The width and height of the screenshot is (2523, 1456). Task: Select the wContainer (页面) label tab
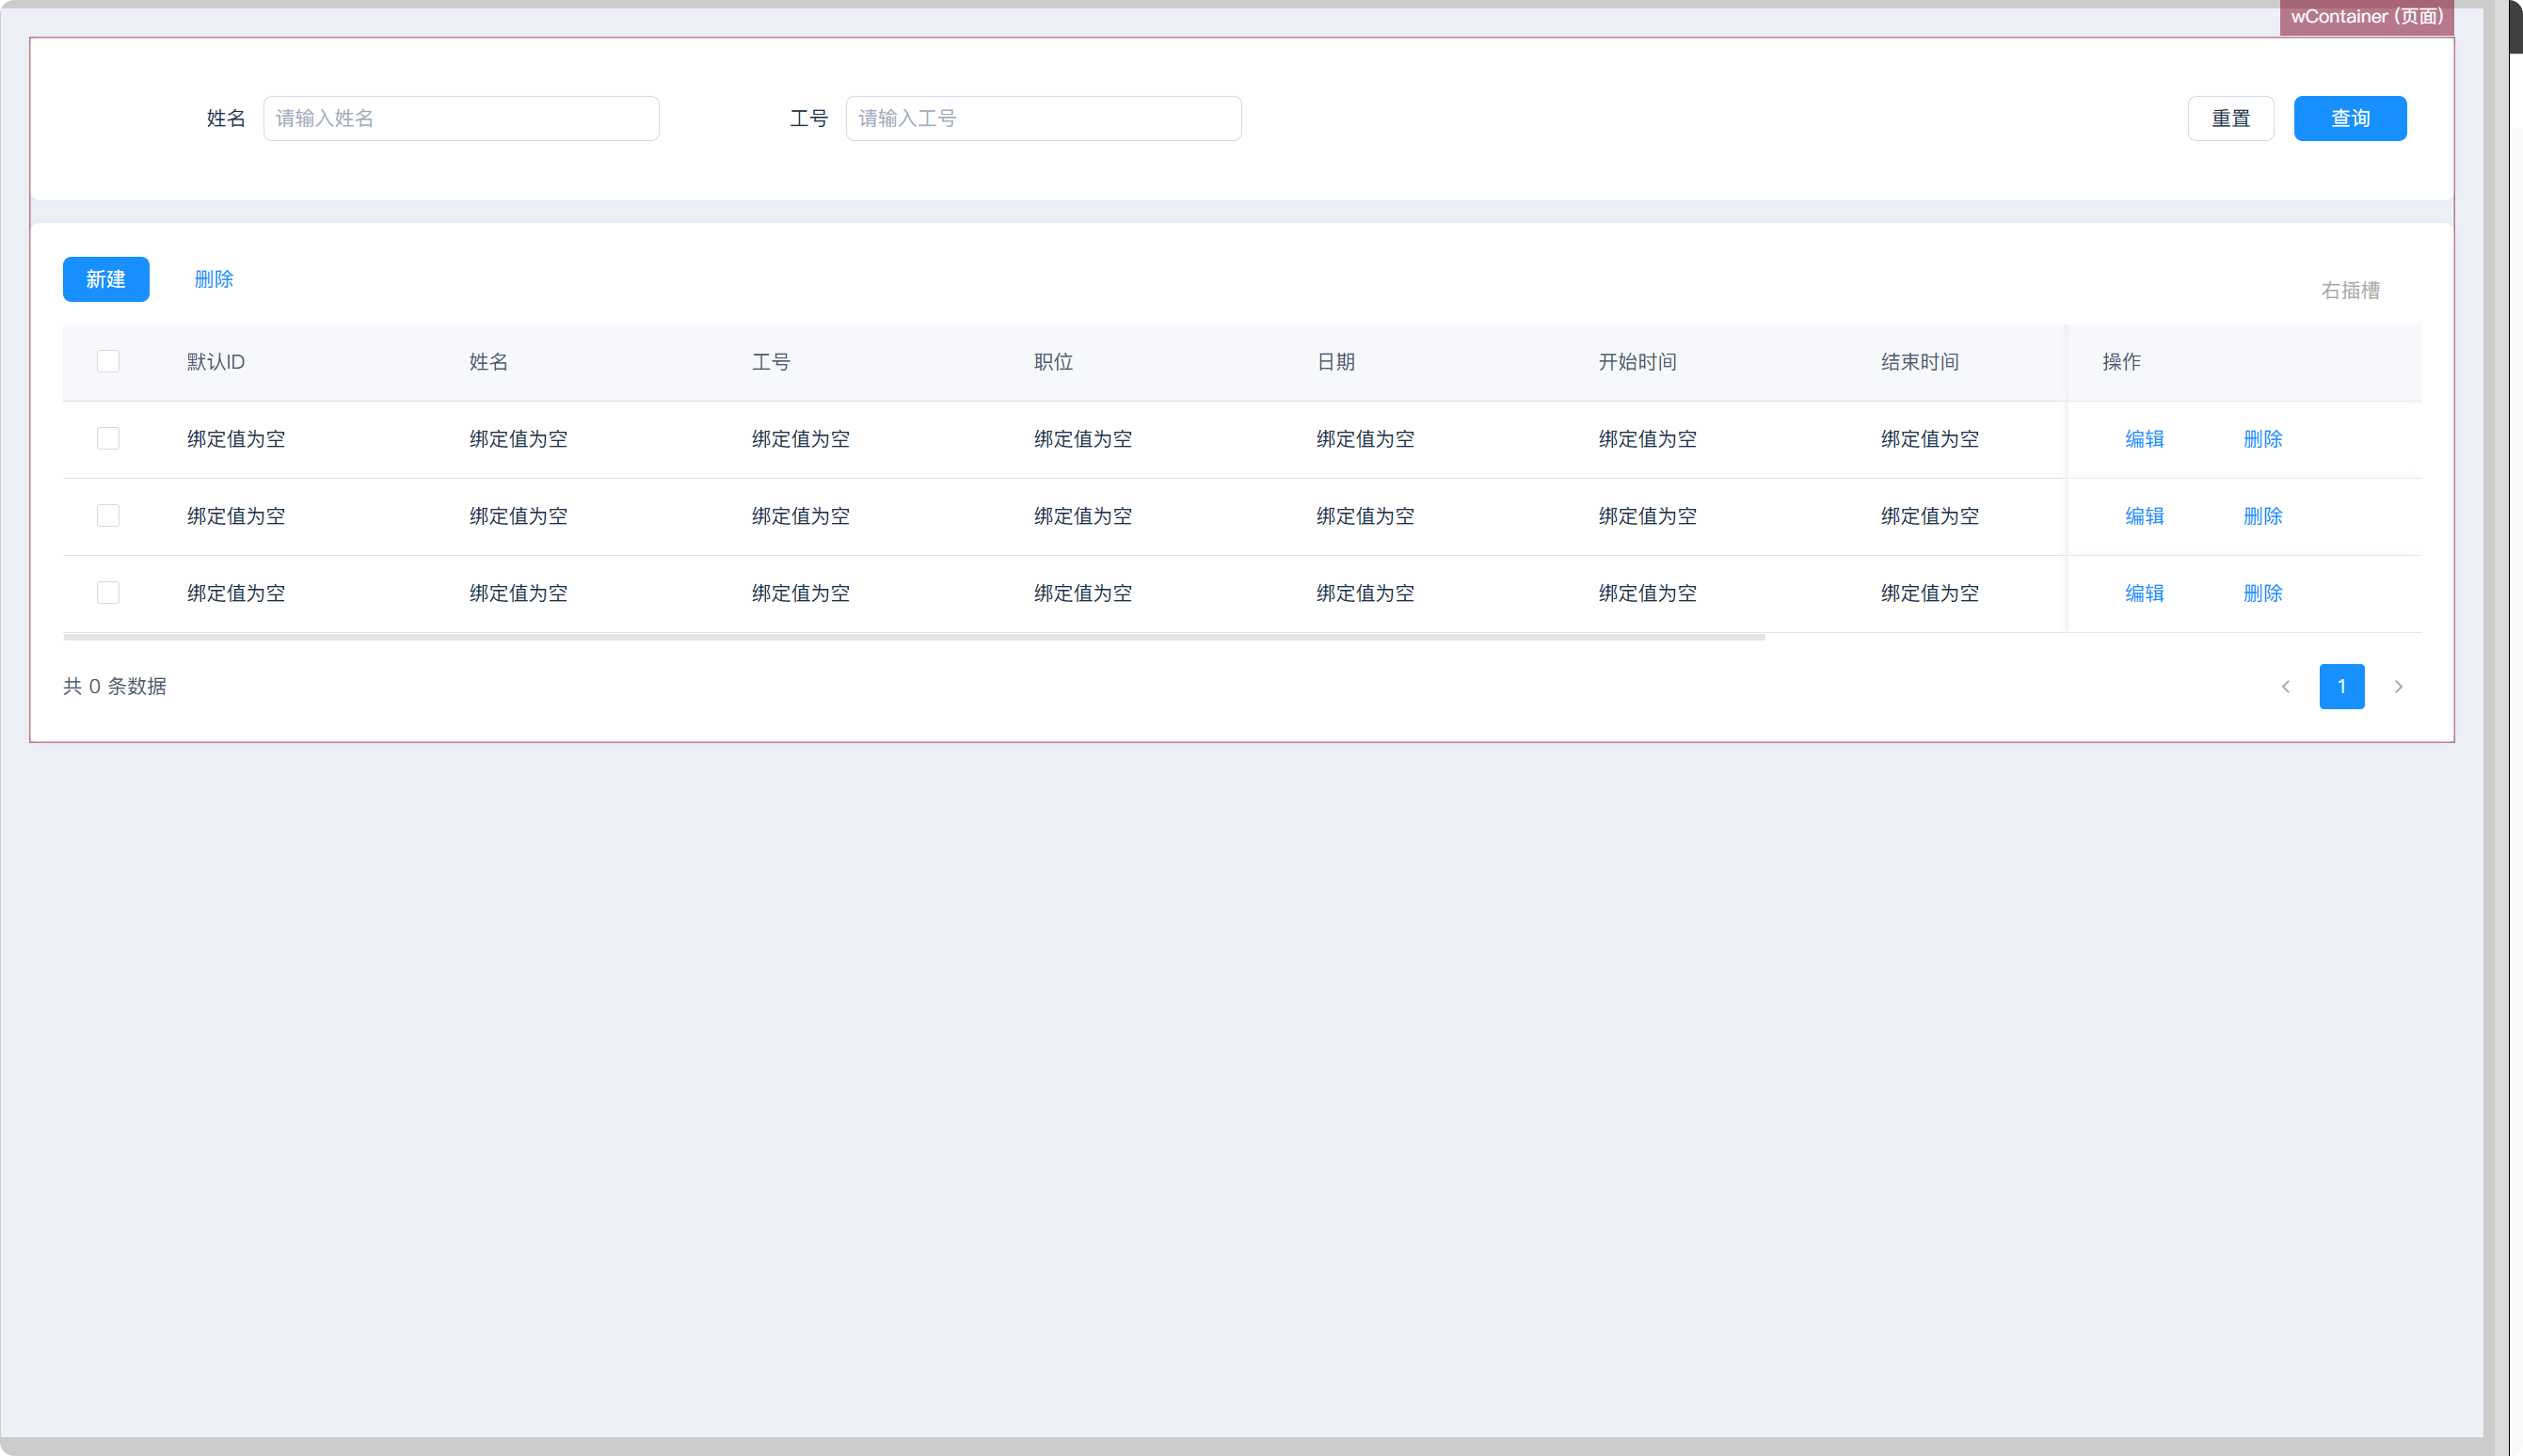coord(2366,17)
